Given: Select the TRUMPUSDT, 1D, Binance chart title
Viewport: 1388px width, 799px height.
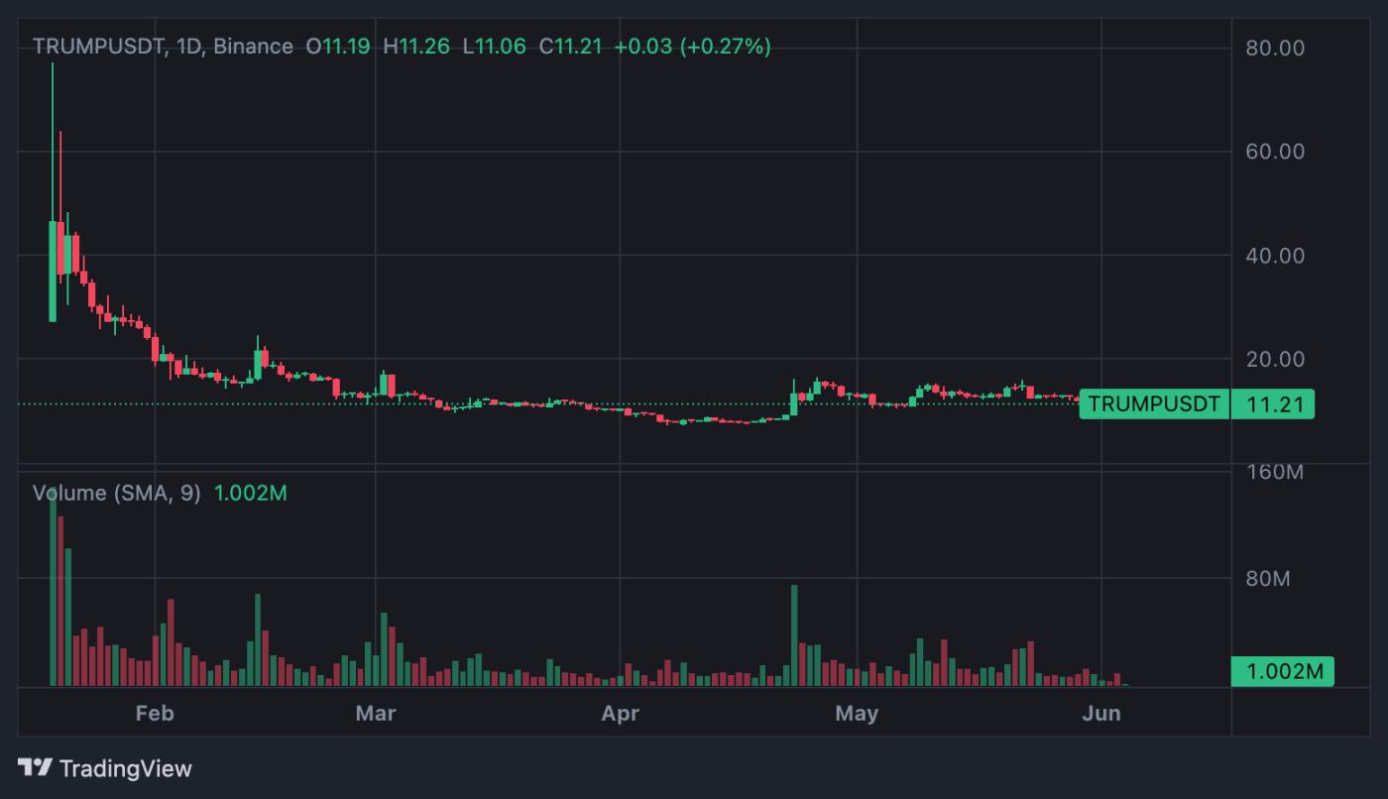Looking at the screenshot, I should click(x=163, y=47).
